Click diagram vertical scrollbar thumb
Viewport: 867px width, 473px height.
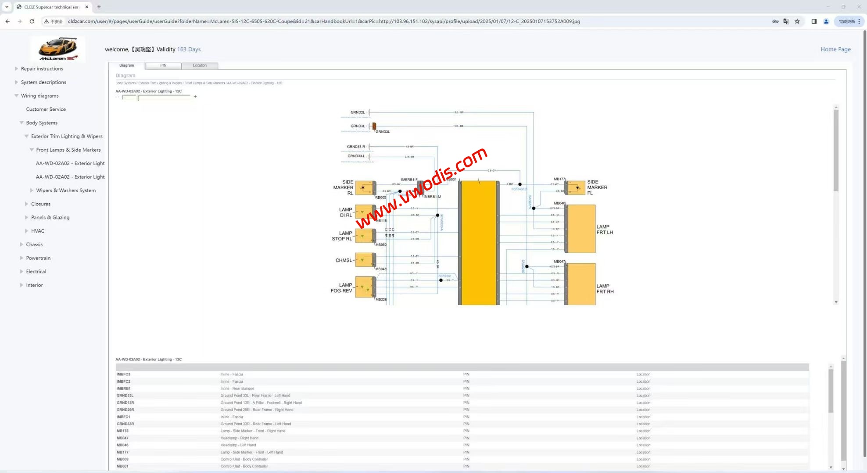pyautogui.click(x=836, y=150)
